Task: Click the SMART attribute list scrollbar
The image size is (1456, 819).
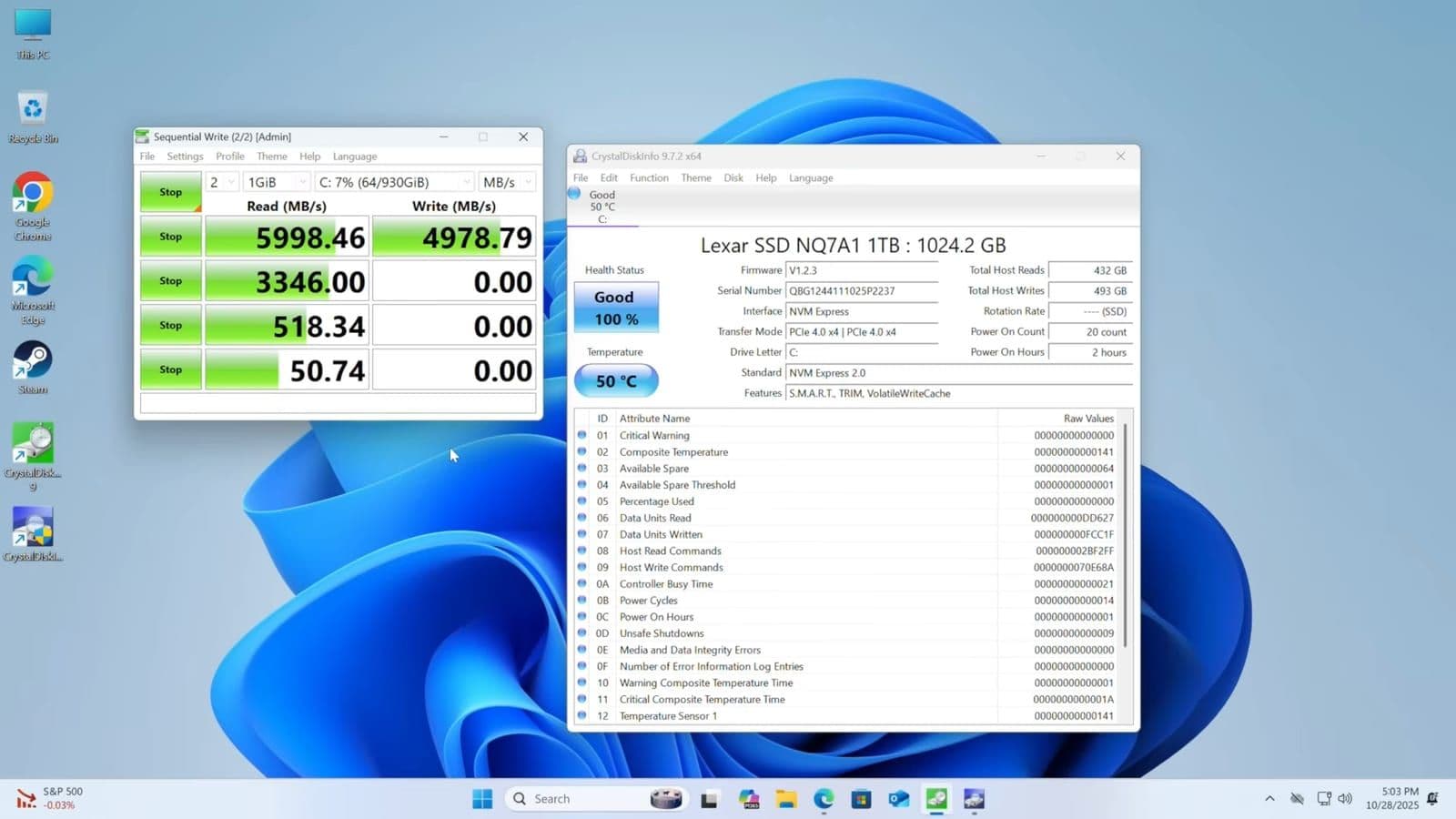Action: tap(1126, 535)
